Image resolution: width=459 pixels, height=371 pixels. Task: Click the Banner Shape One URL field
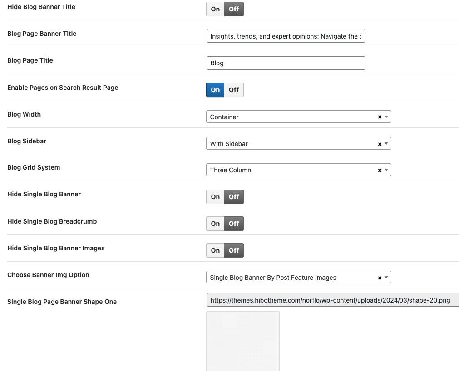[332, 300]
